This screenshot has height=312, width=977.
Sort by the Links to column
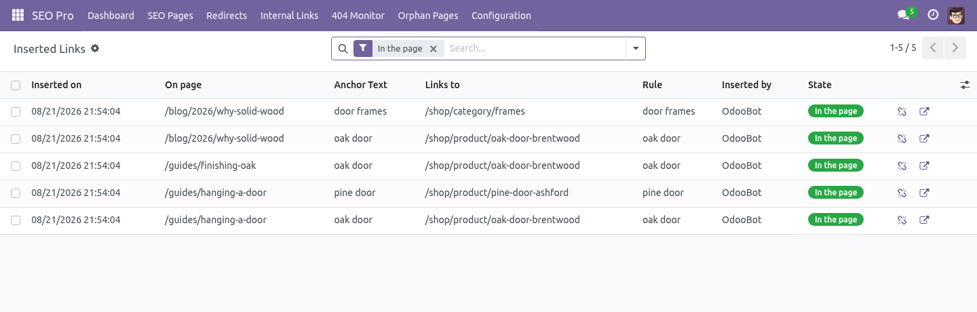tap(442, 85)
